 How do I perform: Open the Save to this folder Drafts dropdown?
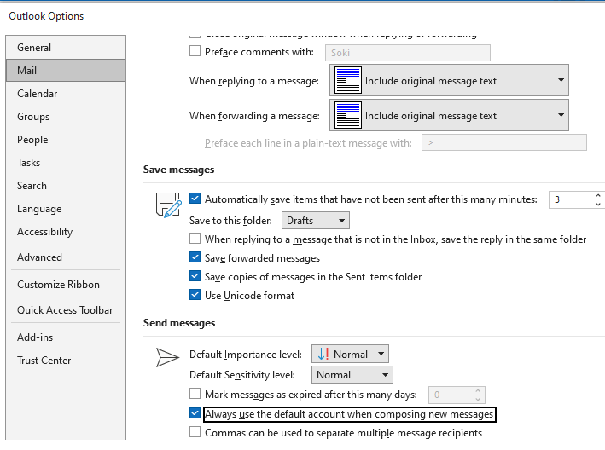tap(316, 221)
